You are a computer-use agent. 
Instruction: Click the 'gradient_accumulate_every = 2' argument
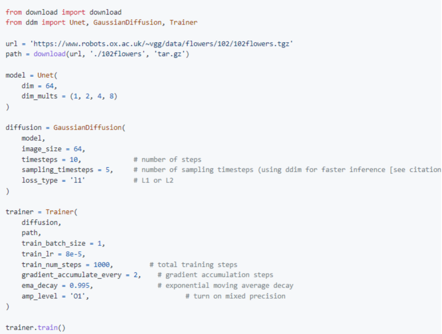81,275
